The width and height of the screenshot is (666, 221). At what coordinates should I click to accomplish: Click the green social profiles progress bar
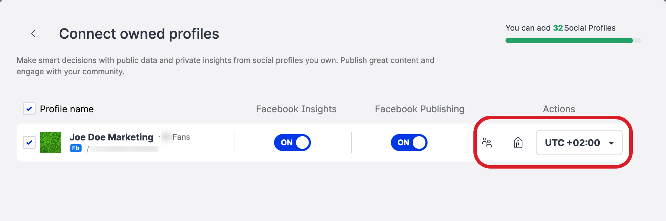pyautogui.click(x=571, y=40)
